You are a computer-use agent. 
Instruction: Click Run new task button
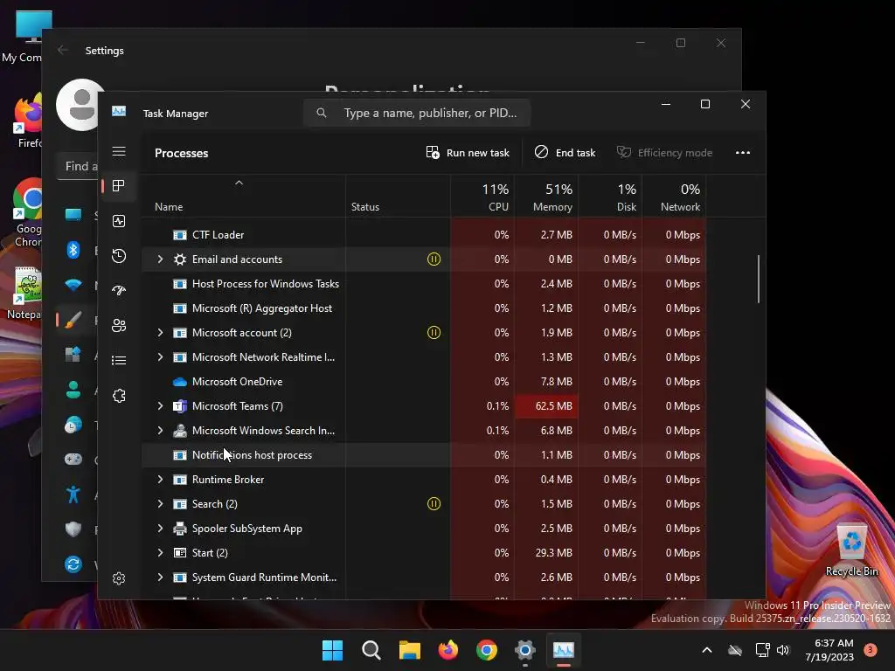point(468,152)
